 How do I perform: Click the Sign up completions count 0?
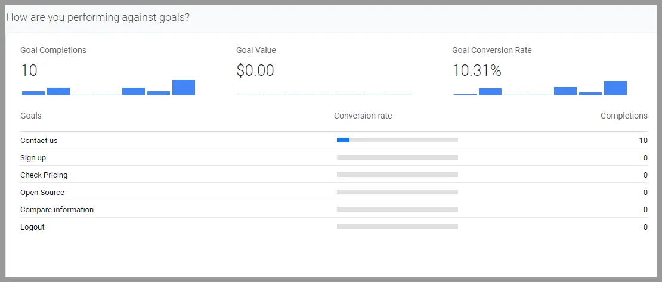tap(645, 158)
